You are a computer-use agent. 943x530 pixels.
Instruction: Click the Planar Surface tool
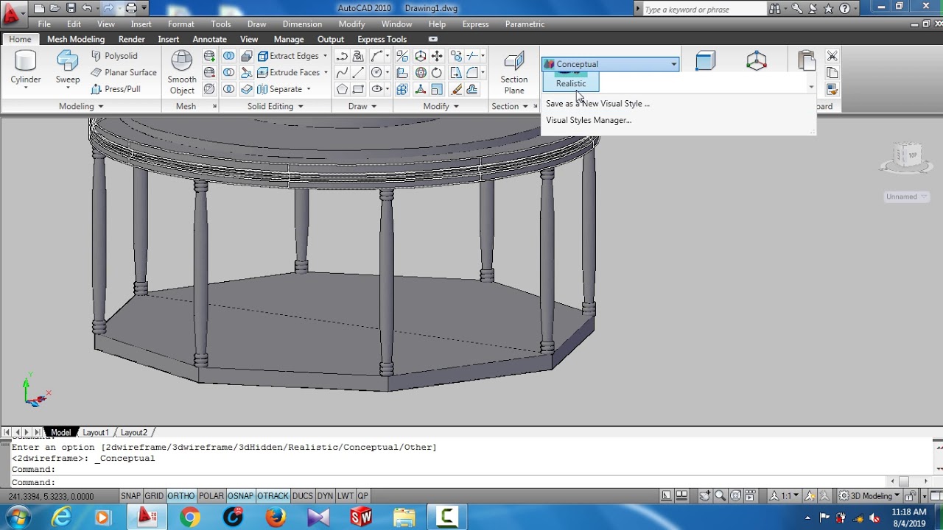point(124,72)
